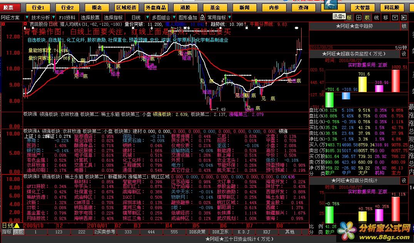The width and height of the screenshot is (414, 243).
Task: Click the 农林牧渔 2.64% sector entry
Action: (x=47, y=165)
